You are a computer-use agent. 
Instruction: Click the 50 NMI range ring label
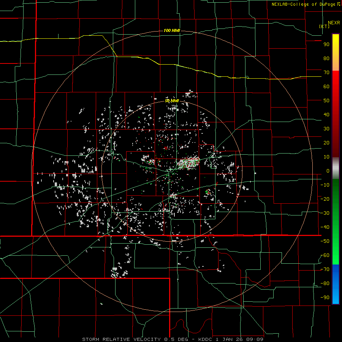[x=172, y=101]
